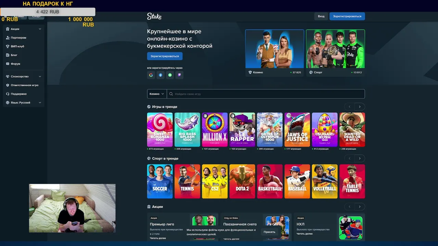Open the Казино promo card

(274, 53)
